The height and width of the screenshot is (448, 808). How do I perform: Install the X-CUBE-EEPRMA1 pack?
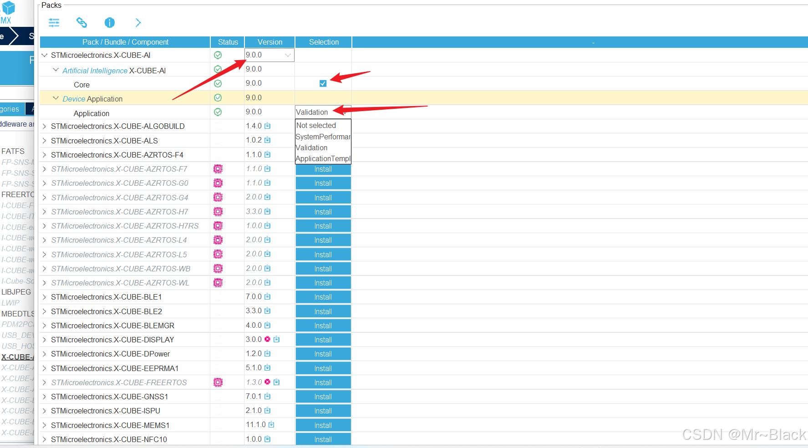point(323,368)
